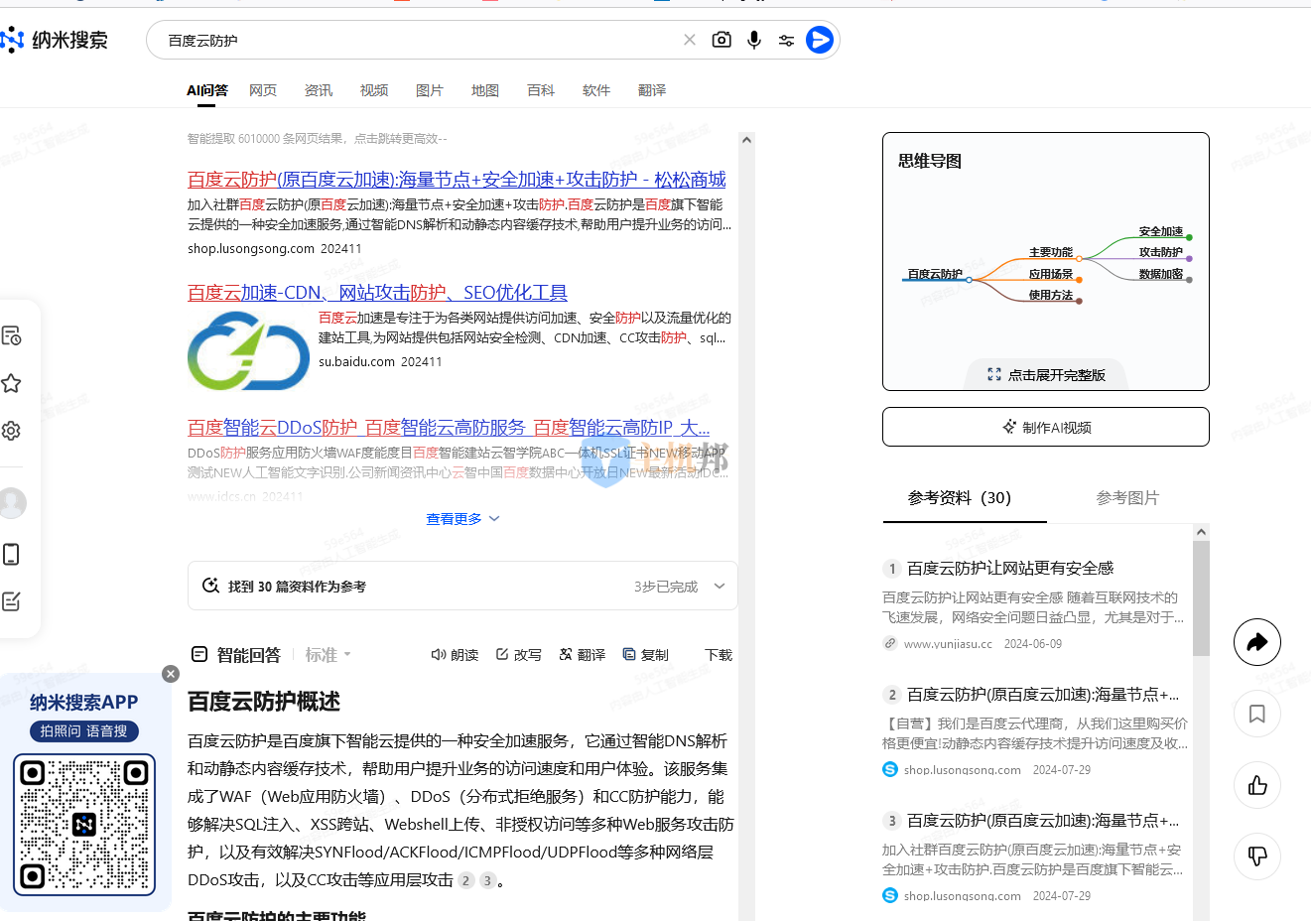1311x921 pixels.
Task: Click 拍照问 语音搜 badge
Action: (x=84, y=731)
